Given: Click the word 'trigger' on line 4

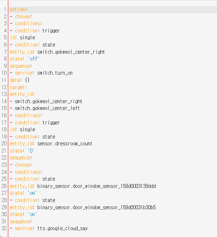Looking at the screenshot, I should [x=51, y=31].
